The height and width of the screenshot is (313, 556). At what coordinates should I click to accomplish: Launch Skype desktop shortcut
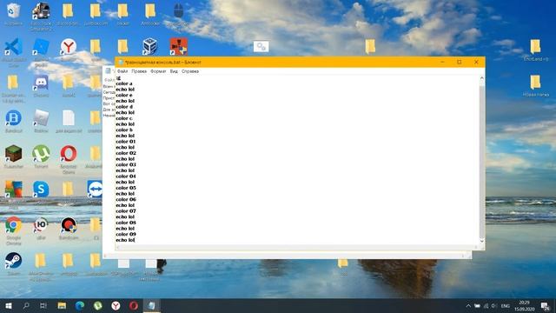click(x=41, y=190)
